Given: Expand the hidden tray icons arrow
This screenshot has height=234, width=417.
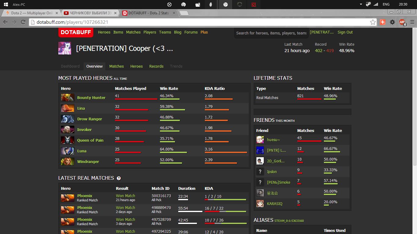Looking at the screenshot, I should (361, 4).
